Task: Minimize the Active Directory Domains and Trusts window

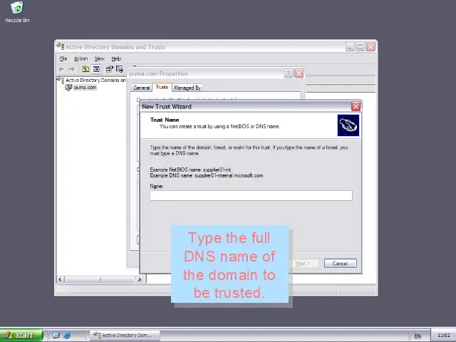Action: (350, 46)
